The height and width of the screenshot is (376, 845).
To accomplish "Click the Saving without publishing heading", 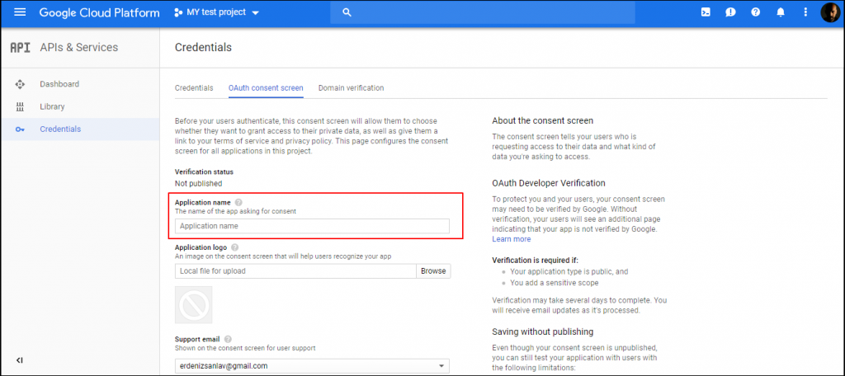I will click(x=543, y=331).
